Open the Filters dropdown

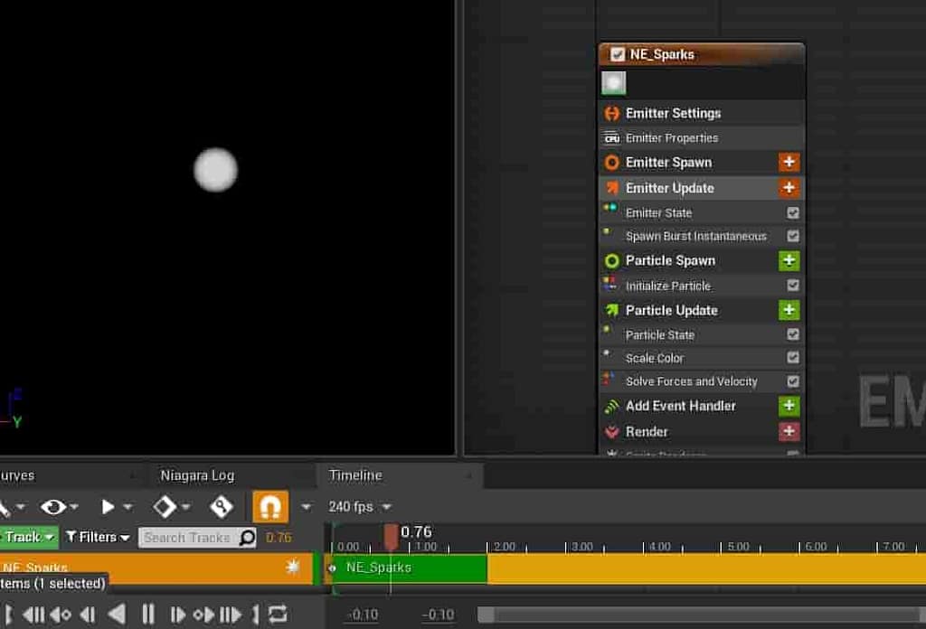[x=97, y=537]
